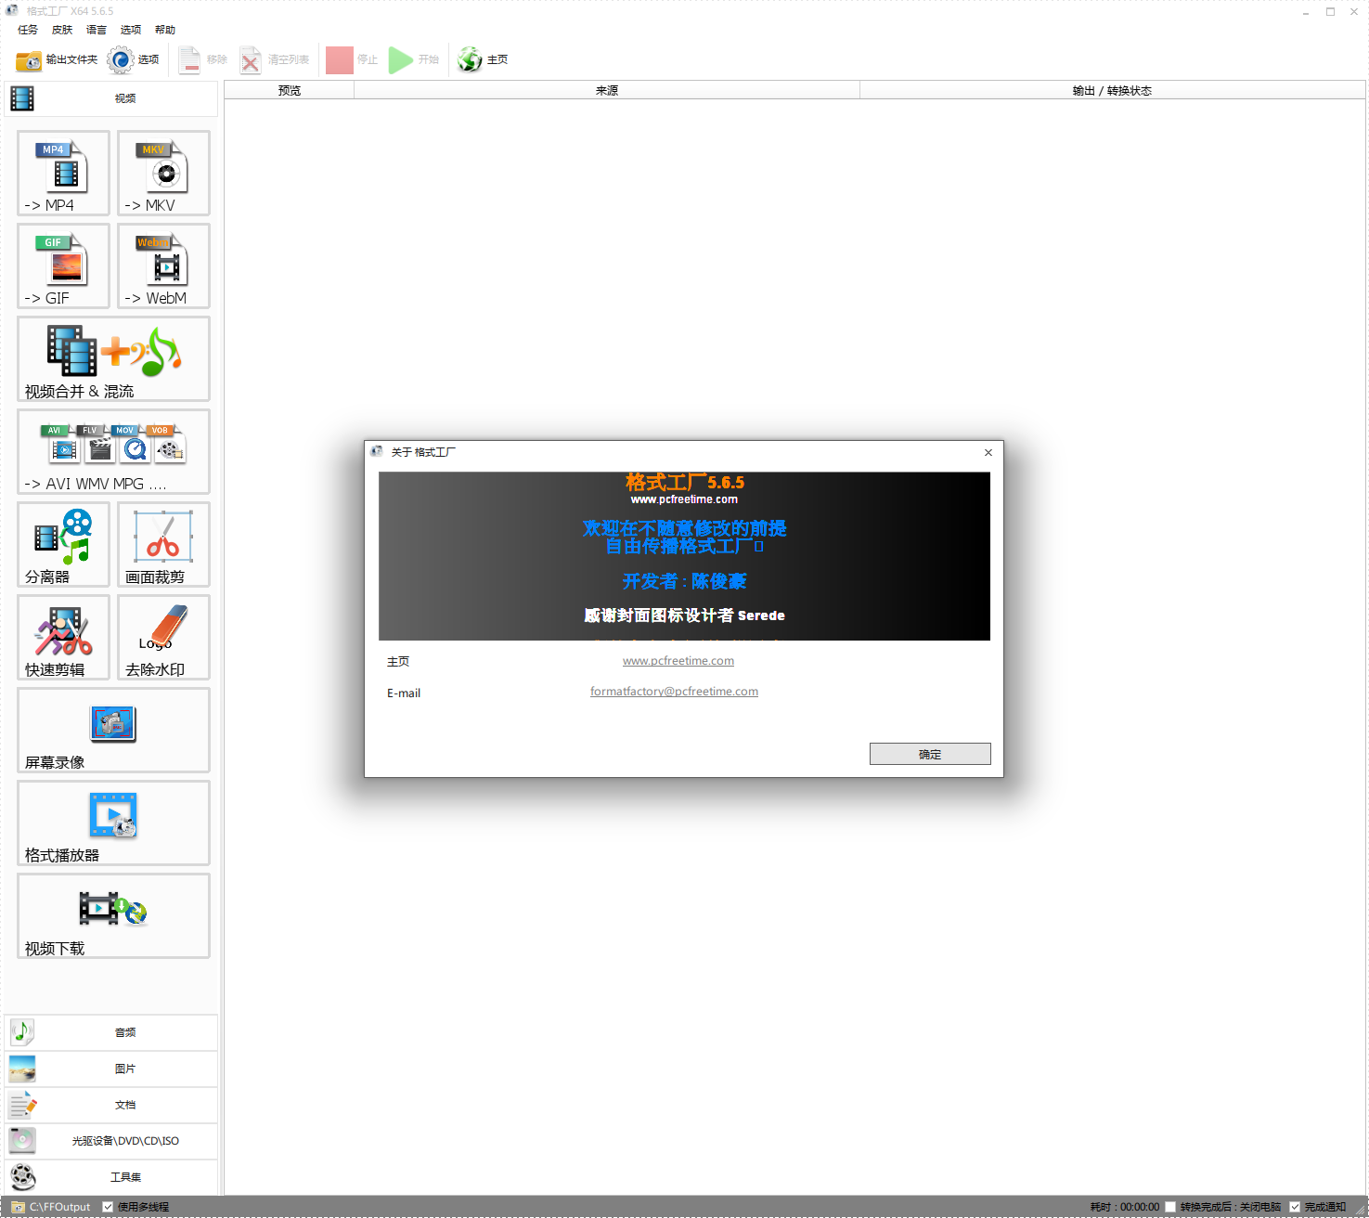The image size is (1369, 1218).
Task: Click the 确定 button in the About dialog
Action: click(x=930, y=754)
